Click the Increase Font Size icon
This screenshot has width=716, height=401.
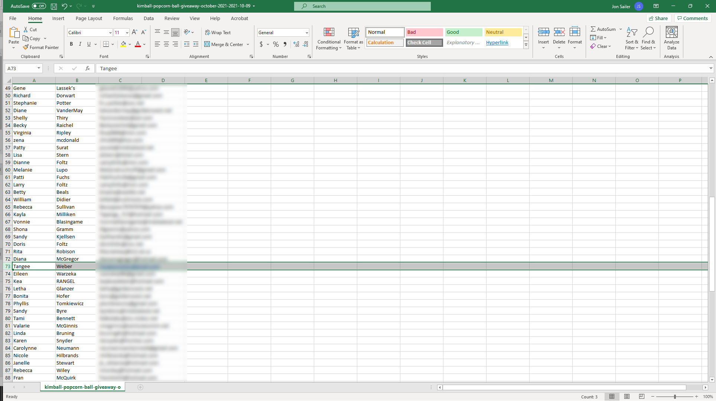pos(134,32)
